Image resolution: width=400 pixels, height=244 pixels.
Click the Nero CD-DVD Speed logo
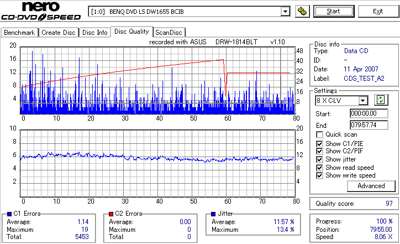tap(41, 11)
